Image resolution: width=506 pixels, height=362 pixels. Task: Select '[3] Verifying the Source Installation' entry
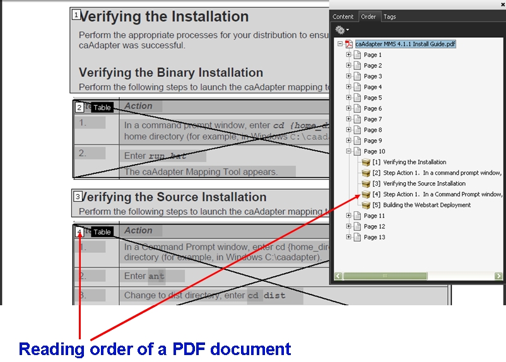419,184
